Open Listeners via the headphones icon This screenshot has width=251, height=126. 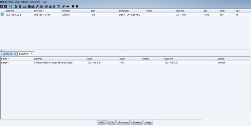tap(11, 7)
